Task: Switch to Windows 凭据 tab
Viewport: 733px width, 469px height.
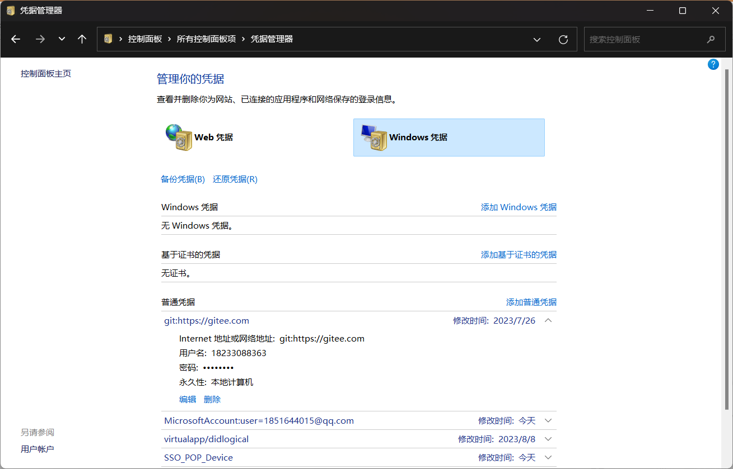Action: coord(449,138)
